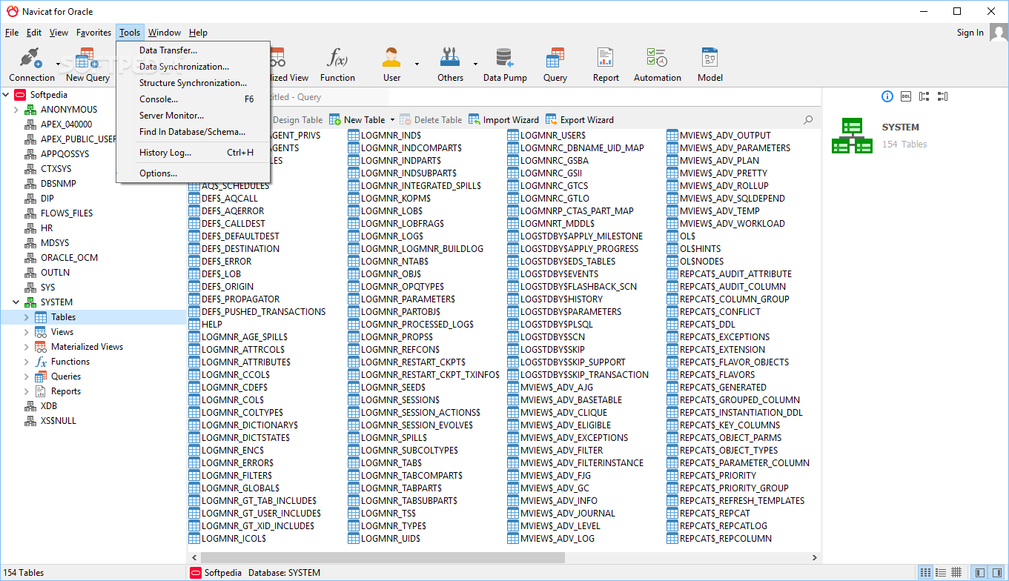Open the User dropdown arrow

click(x=417, y=64)
